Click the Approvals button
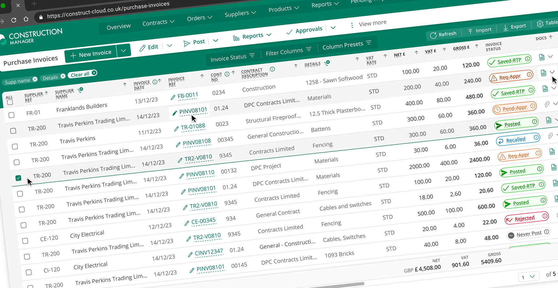The height and width of the screenshot is (288, 558). point(305,31)
